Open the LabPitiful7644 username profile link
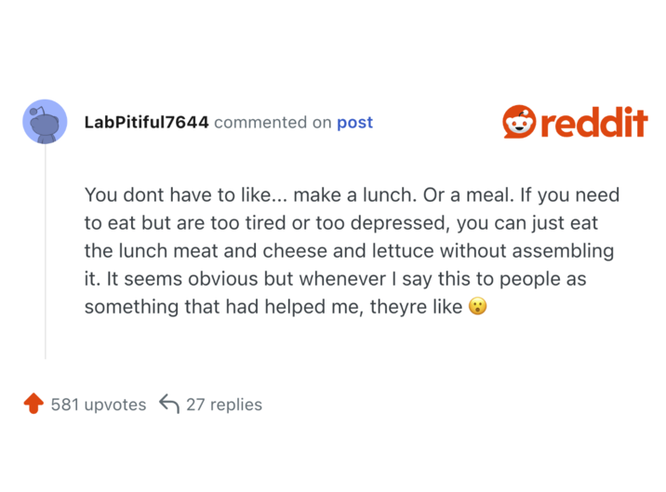This screenshot has width=666, height=492. [x=146, y=123]
